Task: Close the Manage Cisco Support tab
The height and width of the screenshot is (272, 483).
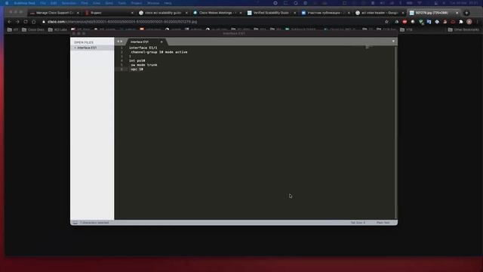Action: coord(78,13)
